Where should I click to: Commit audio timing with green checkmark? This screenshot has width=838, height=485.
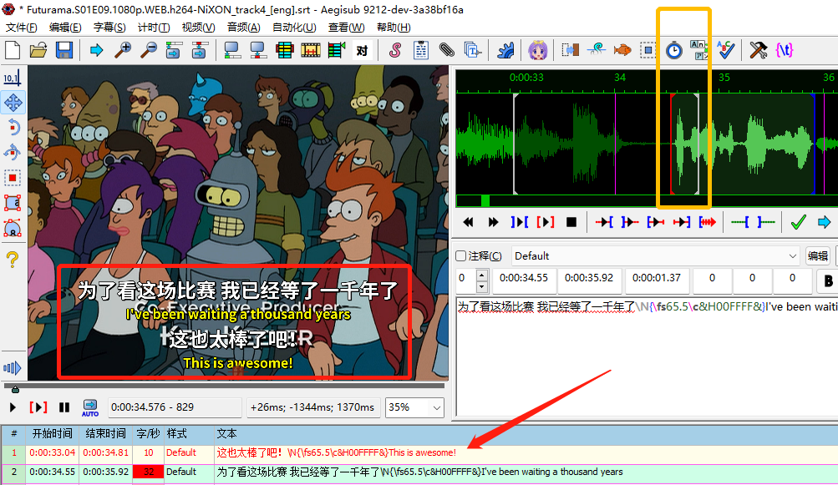(x=798, y=222)
